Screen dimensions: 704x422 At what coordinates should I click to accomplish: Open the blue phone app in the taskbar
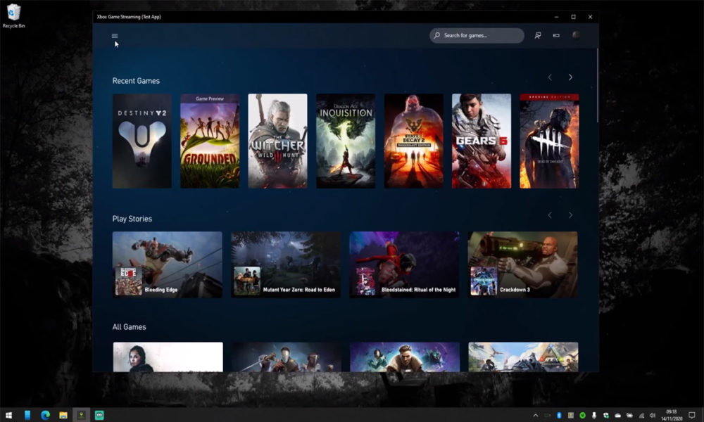pyautogui.click(x=27, y=415)
